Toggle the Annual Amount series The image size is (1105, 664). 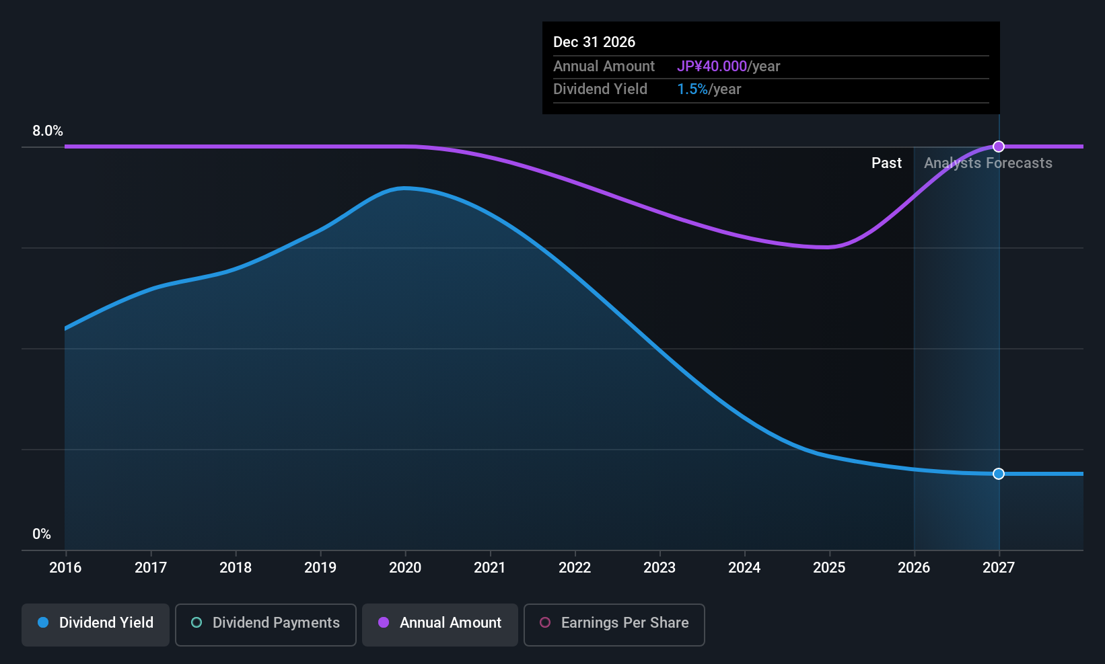click(440, 625)
